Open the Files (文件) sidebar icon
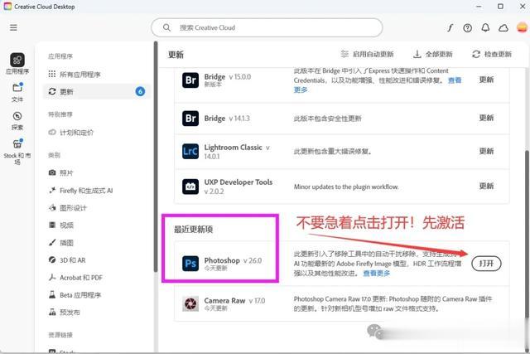This screenshot has width=530, height=354. coord(17,92)
